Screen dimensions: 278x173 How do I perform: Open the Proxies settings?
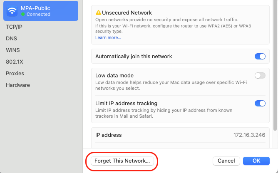pos(15,73)
